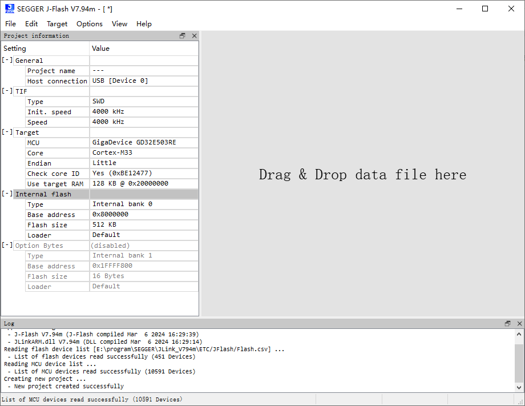Select the General group row
525x406 pixels.
(x=106, y=61)
